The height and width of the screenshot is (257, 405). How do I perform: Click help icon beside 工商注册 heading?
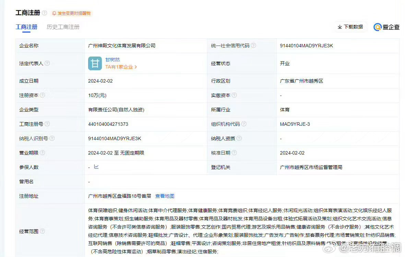pos(45,13)
